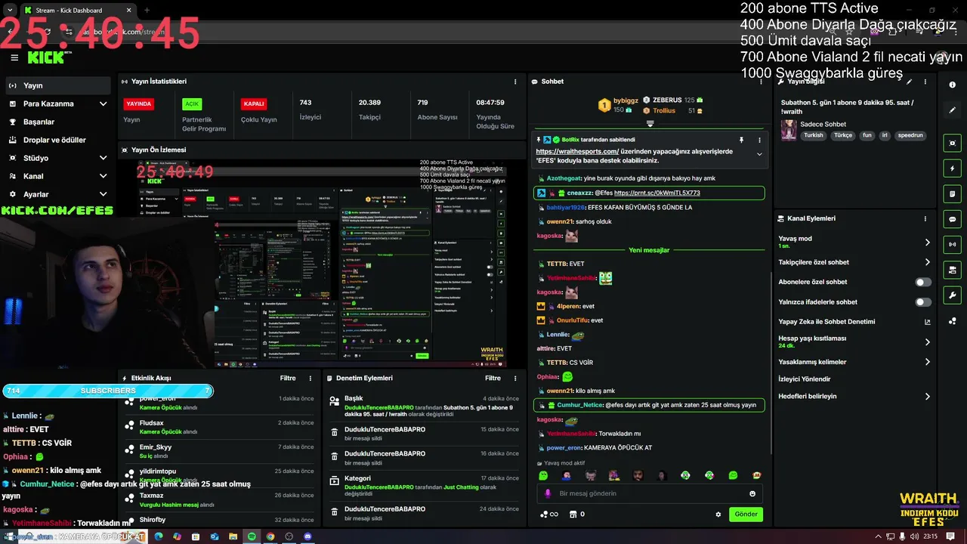The height and width of the screenshot is (544, 967).
Task: Edit stream info with the pencil icon
Action: 910,82
